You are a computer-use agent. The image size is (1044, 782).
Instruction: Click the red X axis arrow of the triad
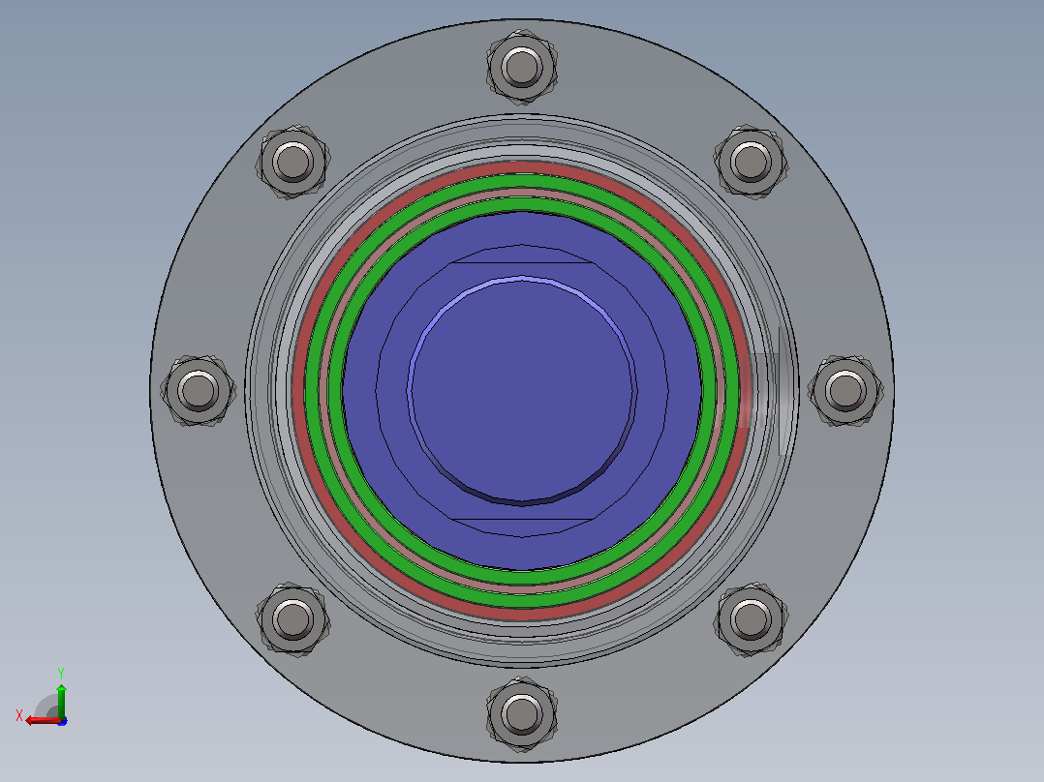[x=43, y=720]
